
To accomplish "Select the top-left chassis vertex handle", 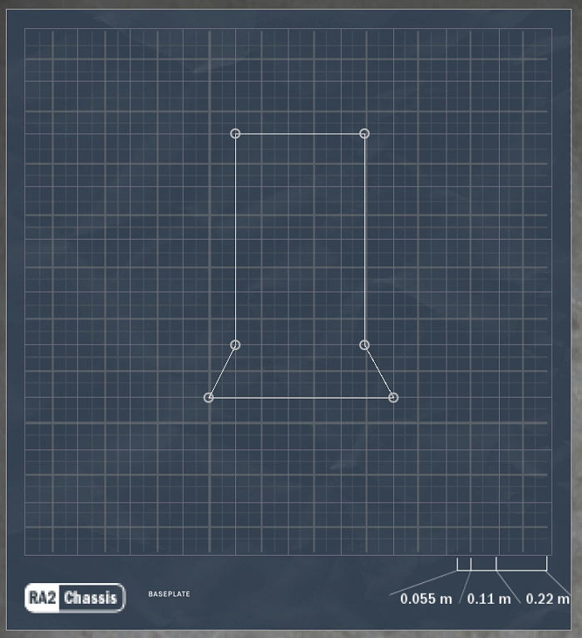I will (235, 133).
